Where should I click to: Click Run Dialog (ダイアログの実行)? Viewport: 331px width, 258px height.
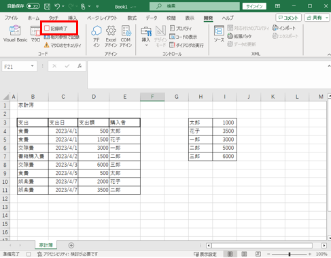186,45
